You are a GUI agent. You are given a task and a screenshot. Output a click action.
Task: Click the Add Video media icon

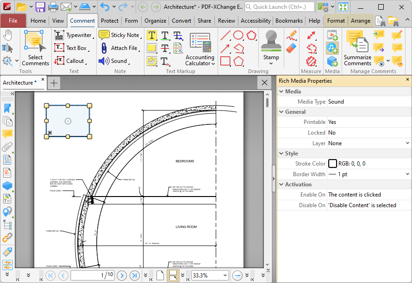(x=332, y=35)
